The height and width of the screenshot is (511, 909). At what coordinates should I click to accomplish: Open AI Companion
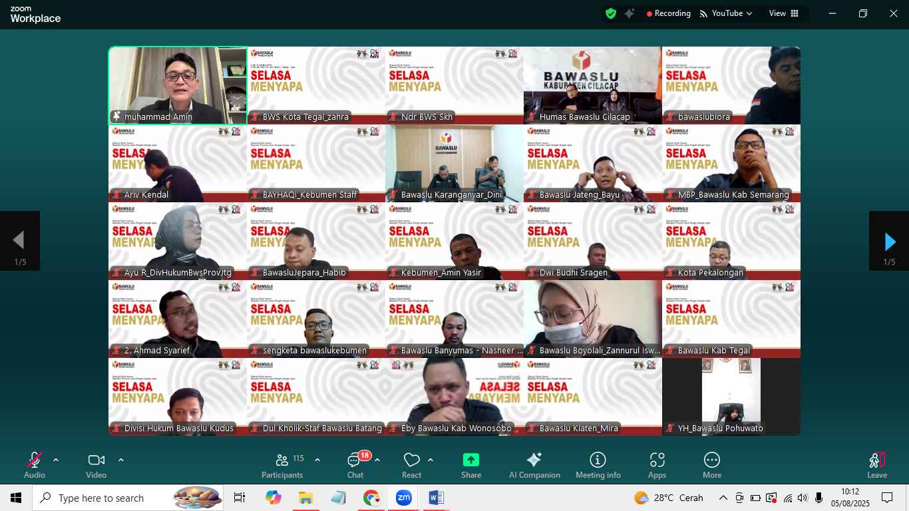pos(534,464)
